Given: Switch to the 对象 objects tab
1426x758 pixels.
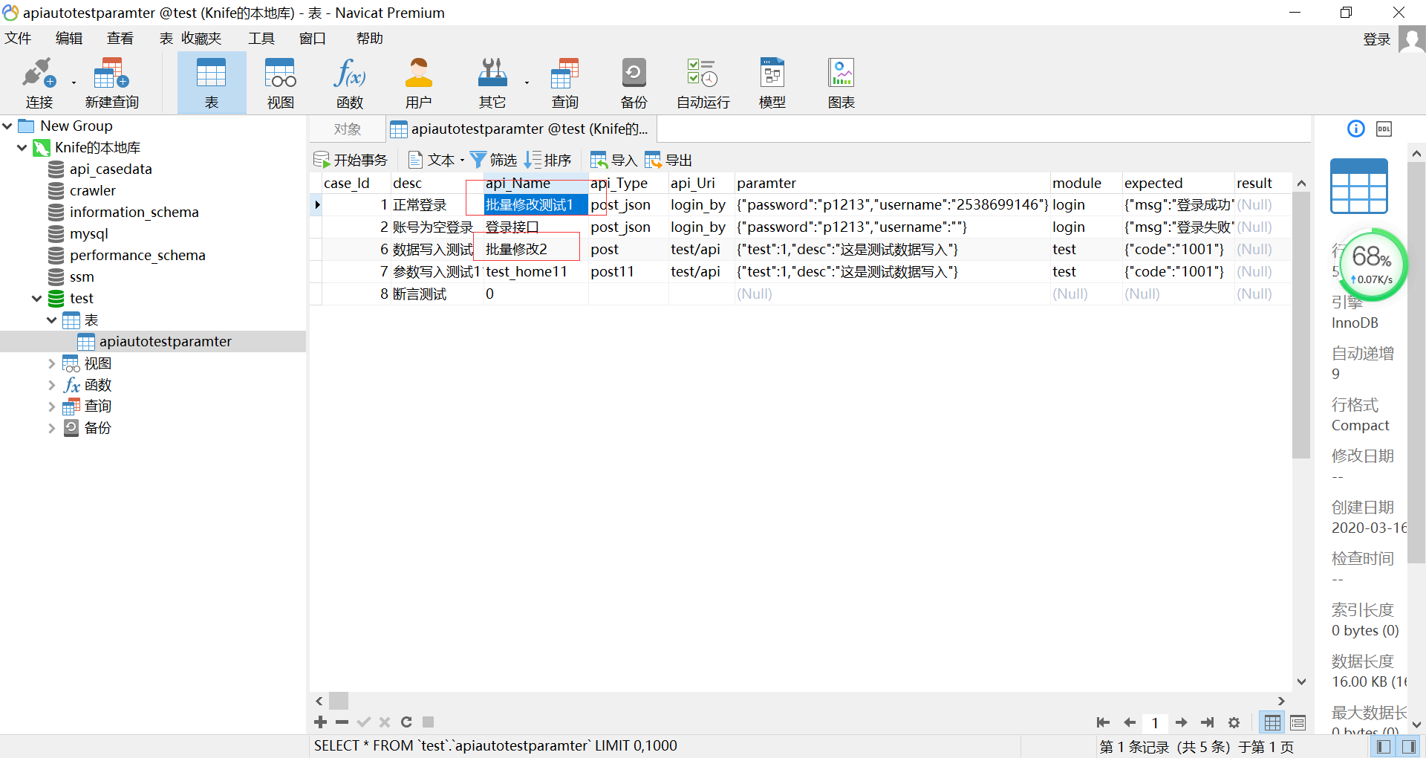Looking at the screenshot, I should click(348, 129).
